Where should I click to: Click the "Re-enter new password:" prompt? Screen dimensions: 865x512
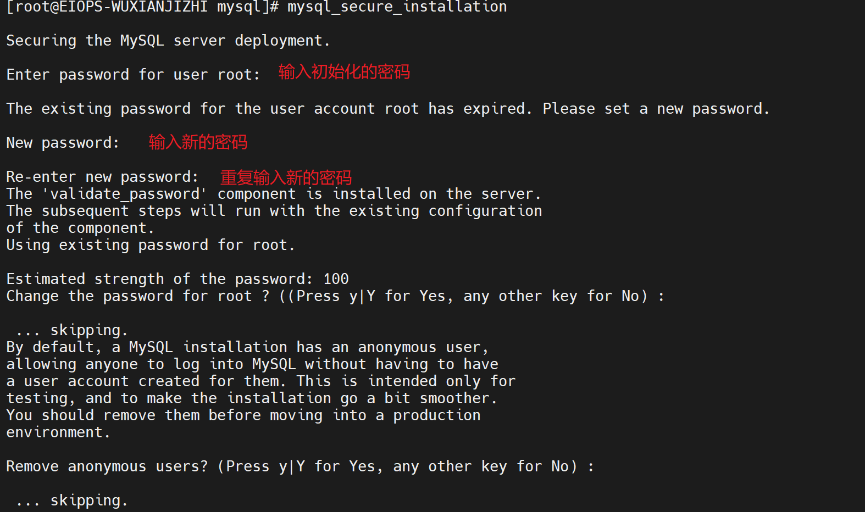(x=102, y=177)
